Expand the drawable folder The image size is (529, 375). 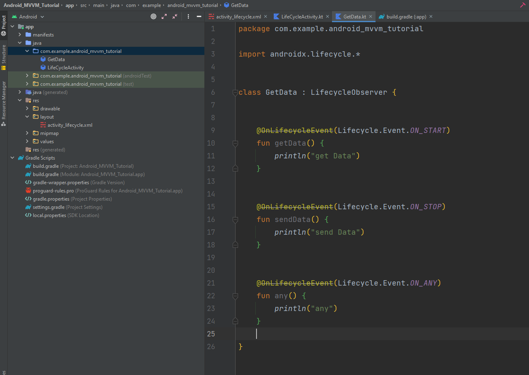click(x=27, y=109)
